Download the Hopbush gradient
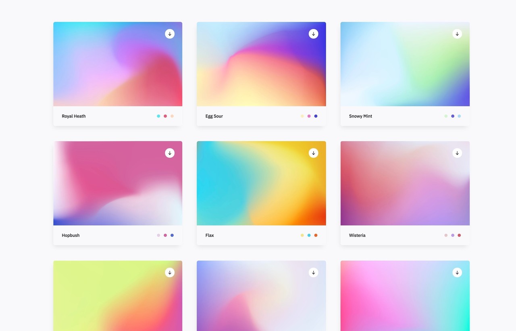This screenshot has width=516, height=331. click(170, 153)
